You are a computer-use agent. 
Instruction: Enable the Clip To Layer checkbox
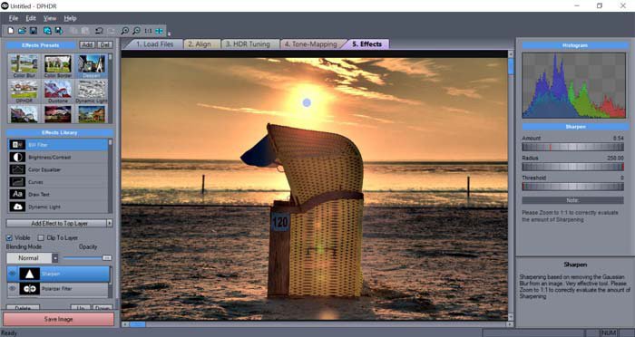click(41, 237)
